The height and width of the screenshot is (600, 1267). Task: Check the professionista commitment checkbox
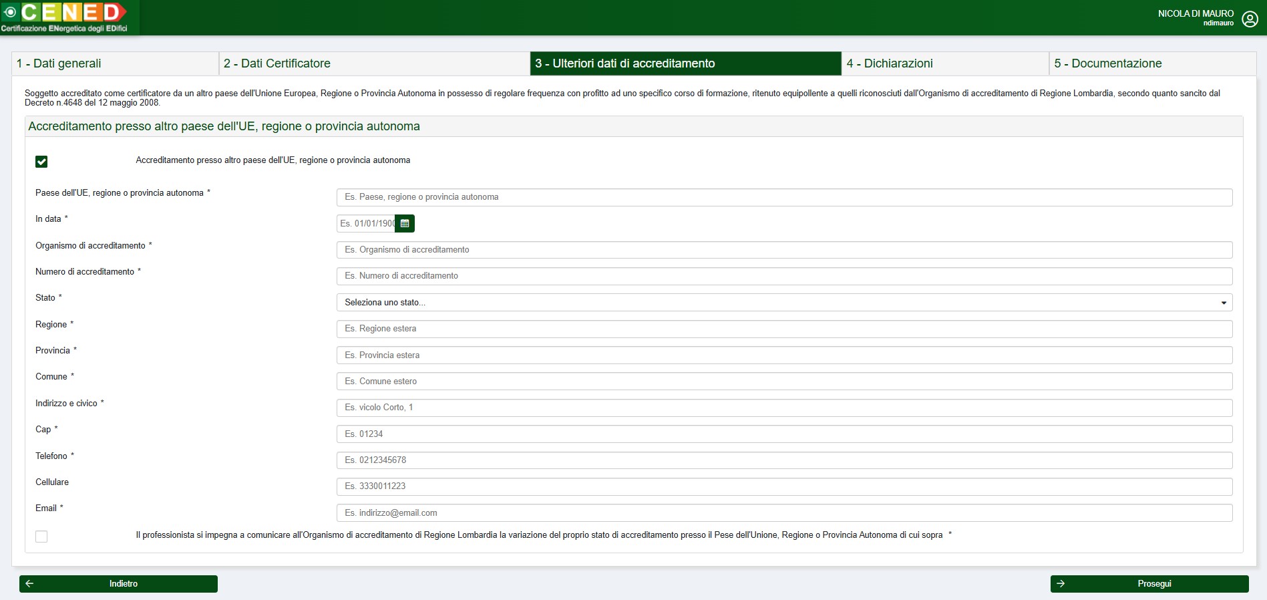41,537
